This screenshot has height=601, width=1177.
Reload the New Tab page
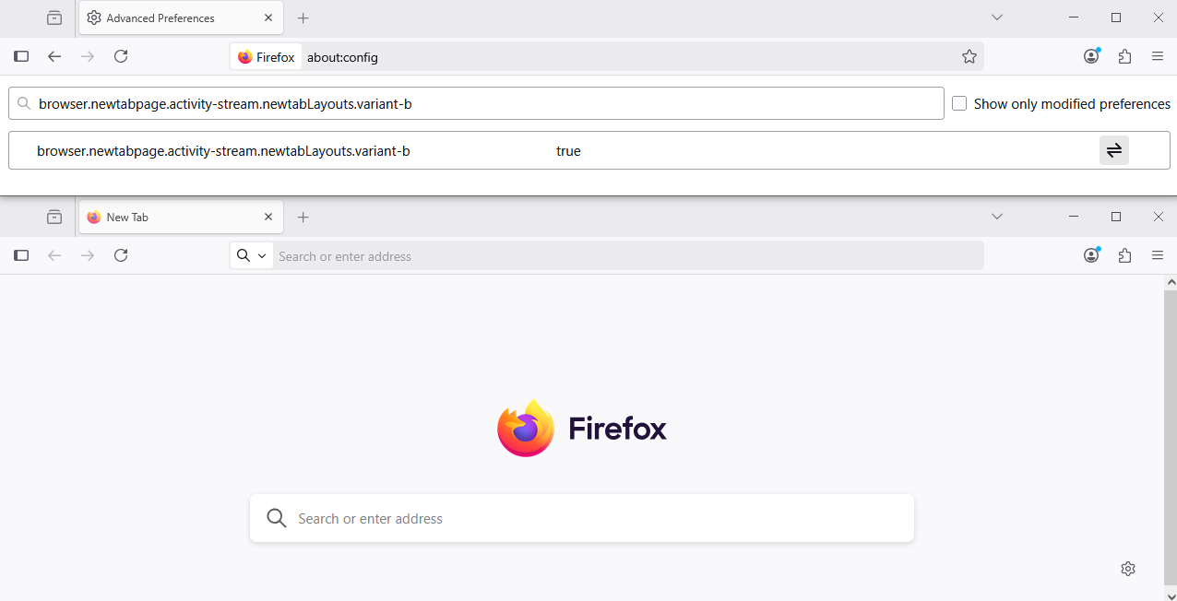(x=121, y=255)
